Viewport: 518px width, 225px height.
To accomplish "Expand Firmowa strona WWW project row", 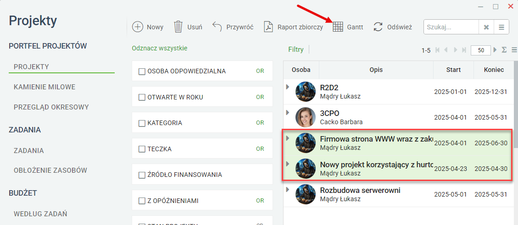I will (288, 138).
